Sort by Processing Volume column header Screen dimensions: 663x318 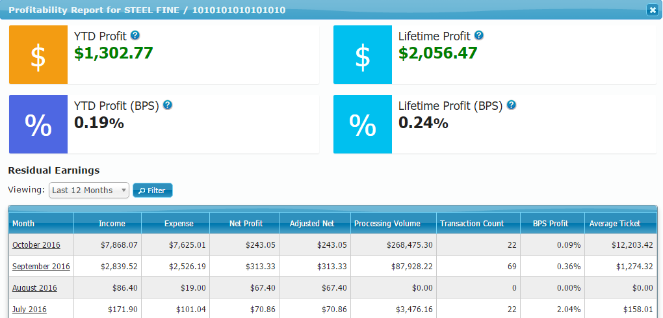(387, 224)
